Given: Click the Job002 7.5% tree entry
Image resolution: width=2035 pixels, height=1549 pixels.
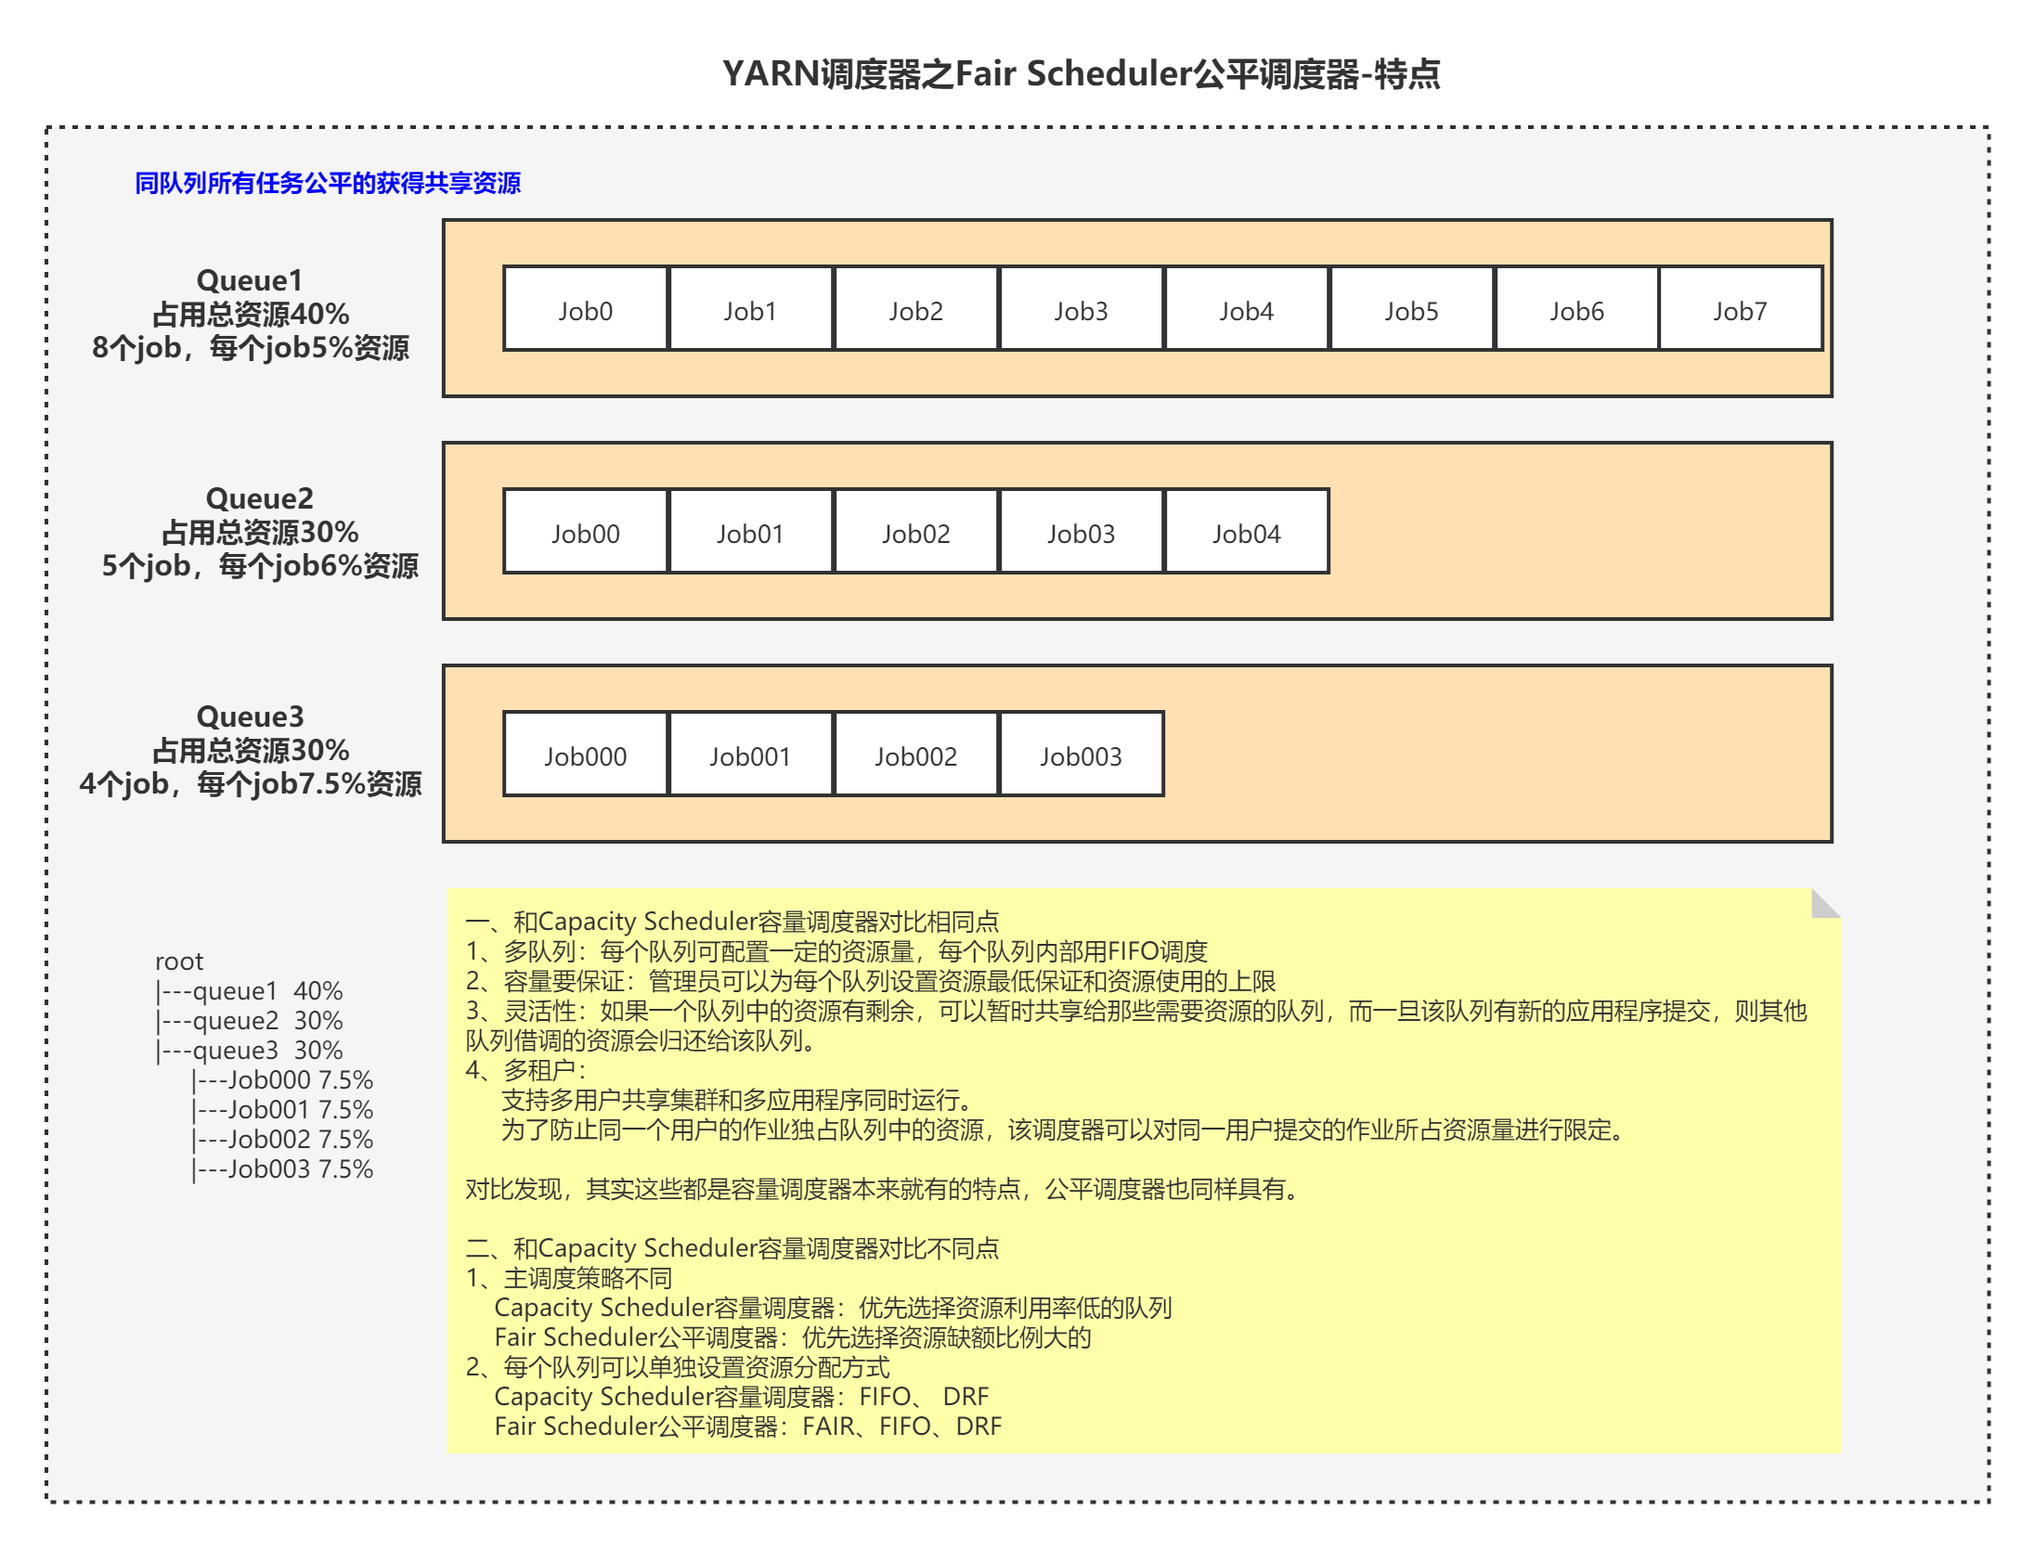Looking at the screenshot, I should click(281, 1139).
